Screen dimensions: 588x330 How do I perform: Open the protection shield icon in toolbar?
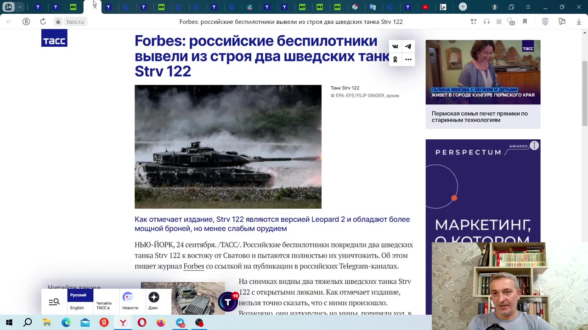545,22
